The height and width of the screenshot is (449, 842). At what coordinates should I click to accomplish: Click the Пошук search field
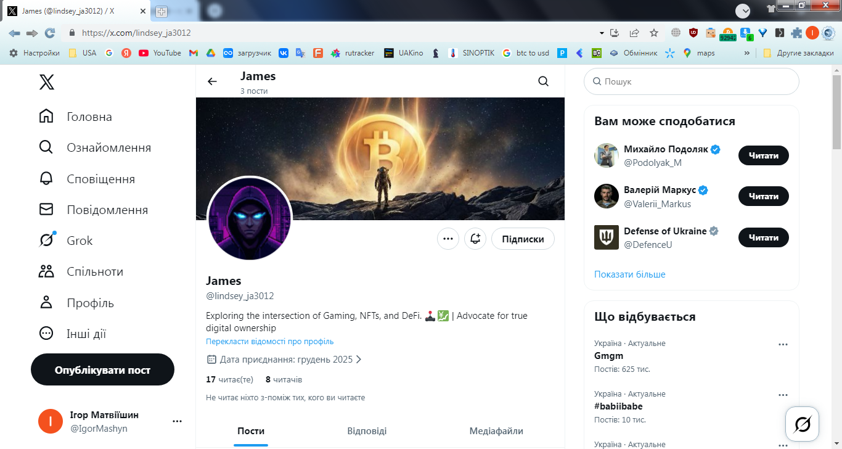pos(692,81)
